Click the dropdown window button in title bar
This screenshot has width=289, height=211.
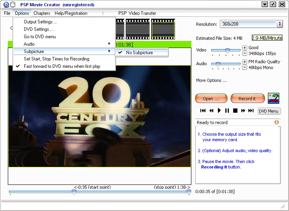[265, 4]
